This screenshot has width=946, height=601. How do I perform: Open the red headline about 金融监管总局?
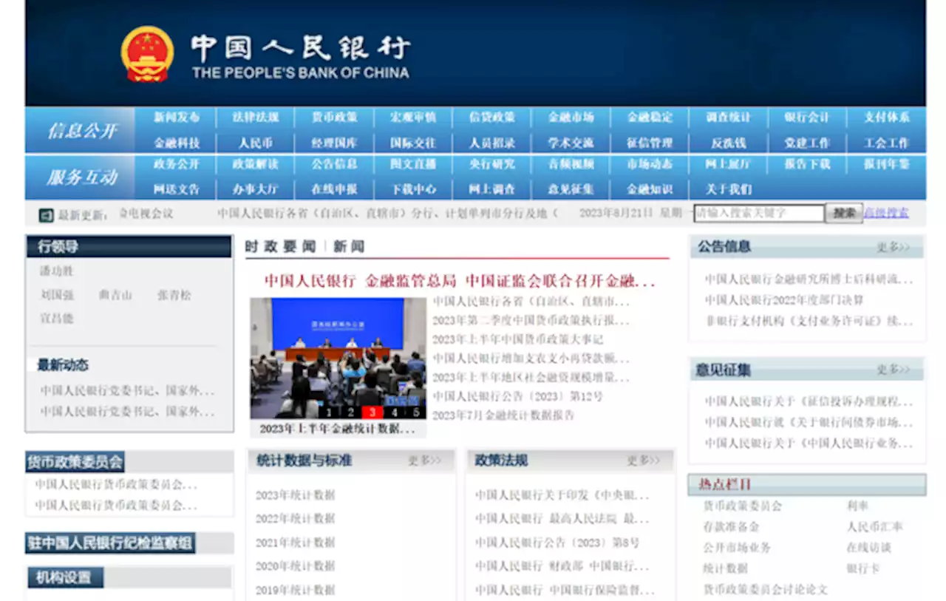460,281
